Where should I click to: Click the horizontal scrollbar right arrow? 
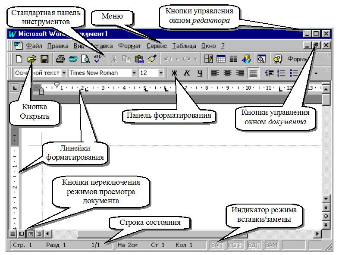(x=317, y=233)
